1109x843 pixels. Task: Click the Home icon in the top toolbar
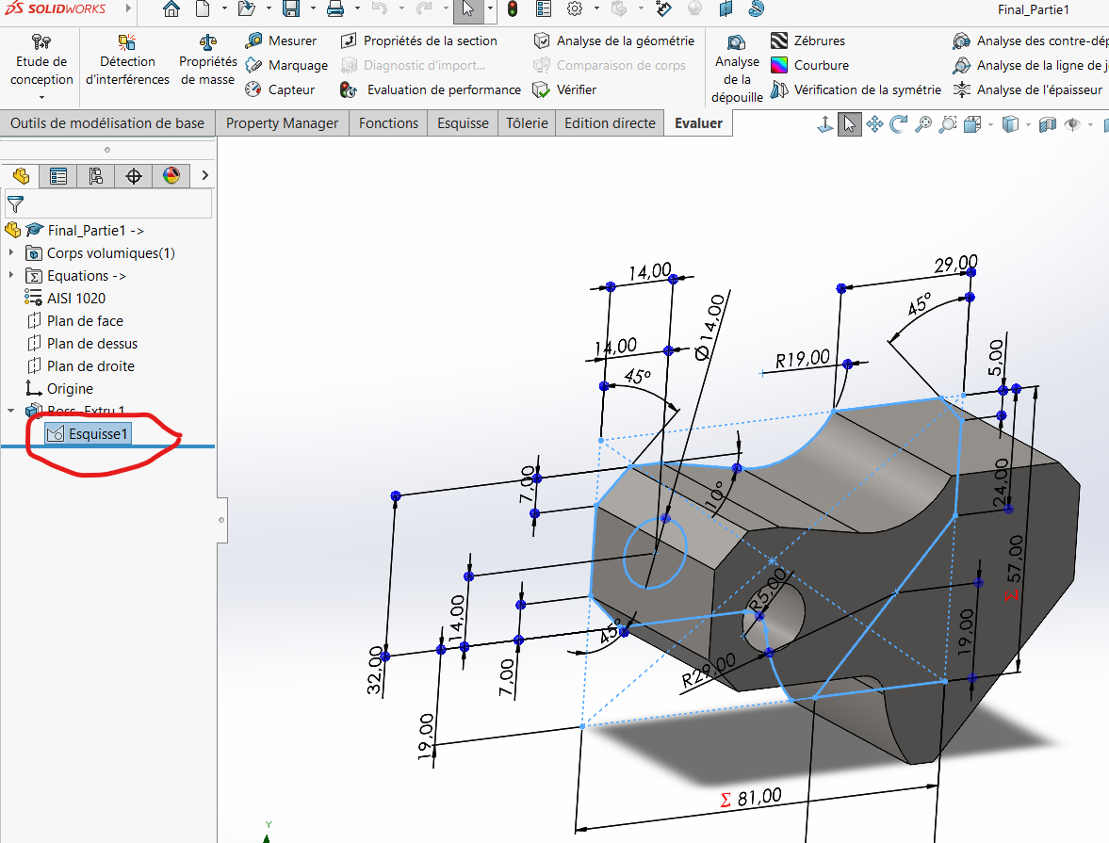[x=171, y=9]
